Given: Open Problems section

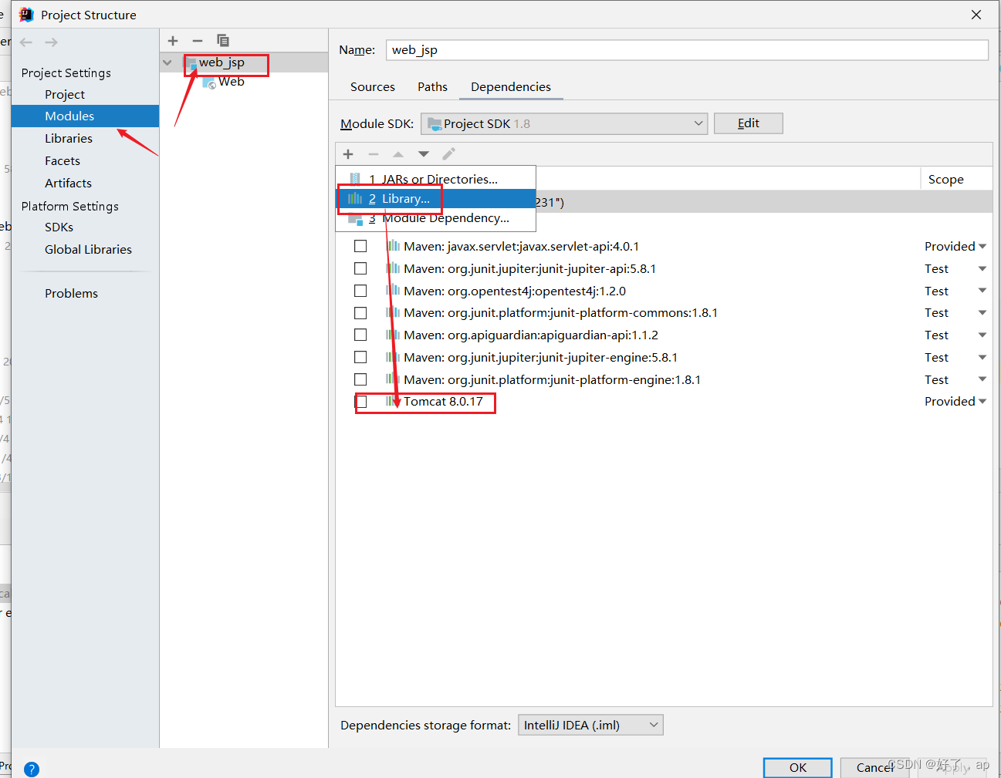Looking at the screenshot, I should 71,294.
